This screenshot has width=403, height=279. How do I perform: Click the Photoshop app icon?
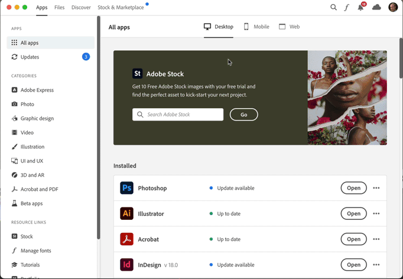126,188
